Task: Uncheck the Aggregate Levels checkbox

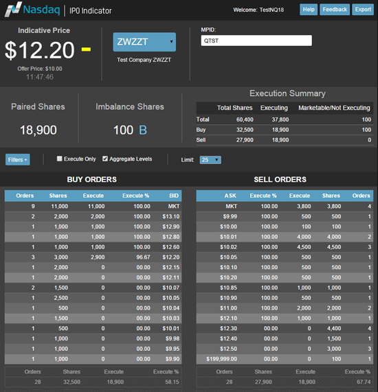Action: click(x=105, y=159)
